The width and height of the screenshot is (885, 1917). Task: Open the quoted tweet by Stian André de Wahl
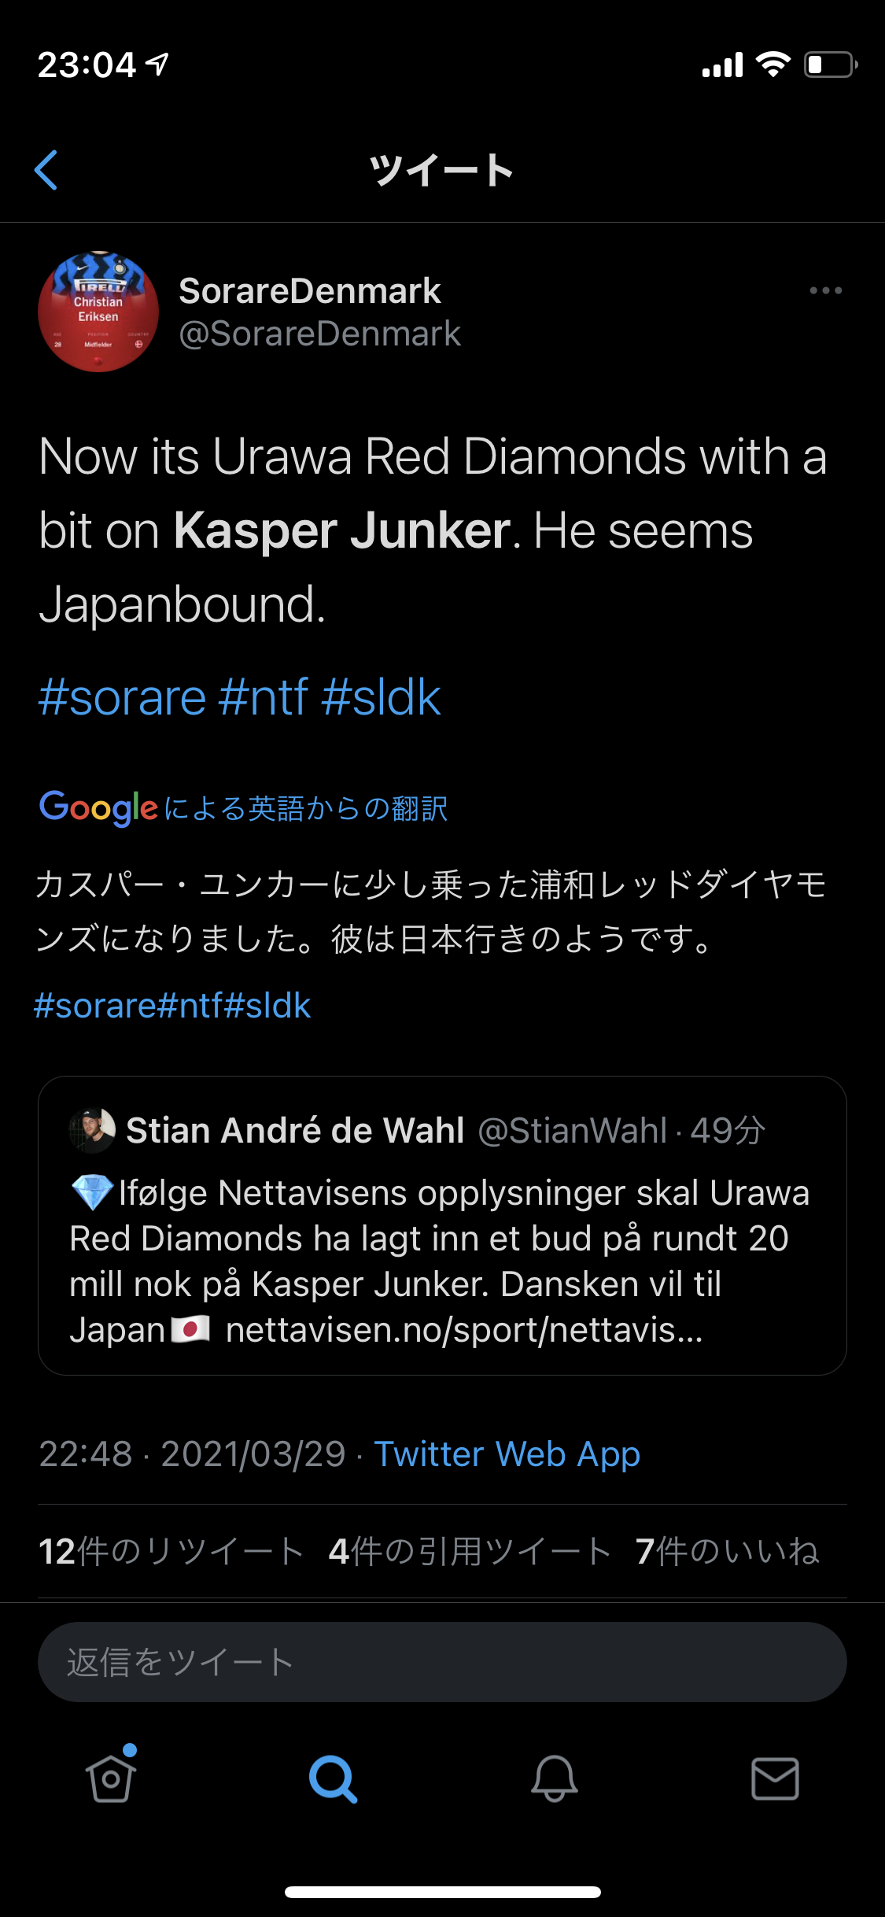(x=442, y=1259)
